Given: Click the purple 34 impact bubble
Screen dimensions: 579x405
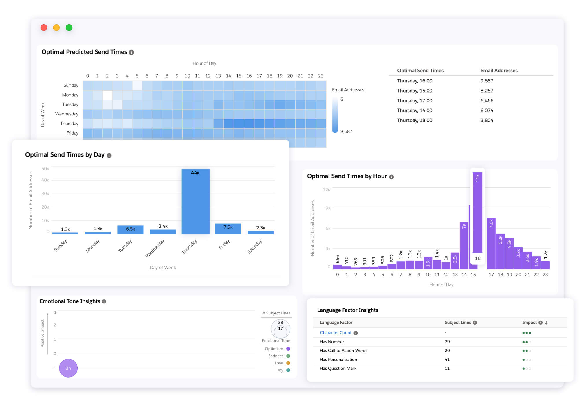Looking at the screenshot, I should click(x=68, y=368).
